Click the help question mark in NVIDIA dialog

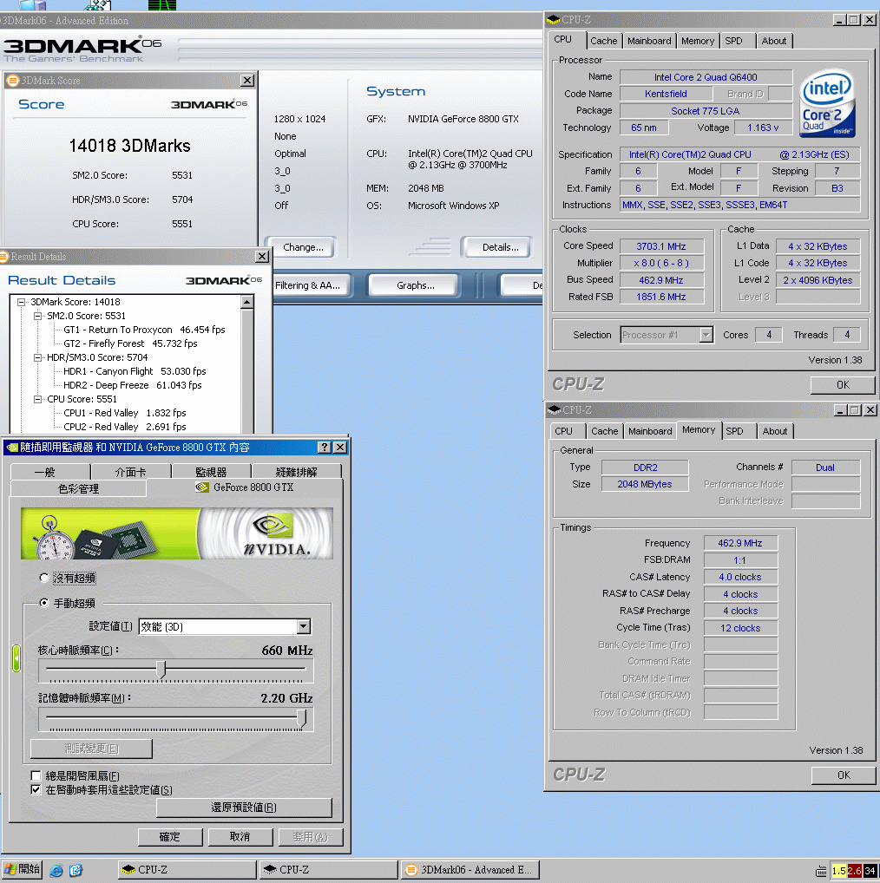(x=324, y=447)
